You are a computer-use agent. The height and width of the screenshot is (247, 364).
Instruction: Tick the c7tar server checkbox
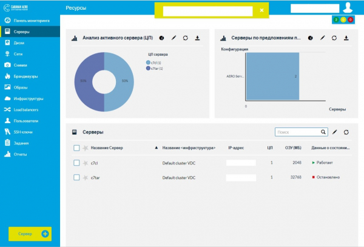76,177
